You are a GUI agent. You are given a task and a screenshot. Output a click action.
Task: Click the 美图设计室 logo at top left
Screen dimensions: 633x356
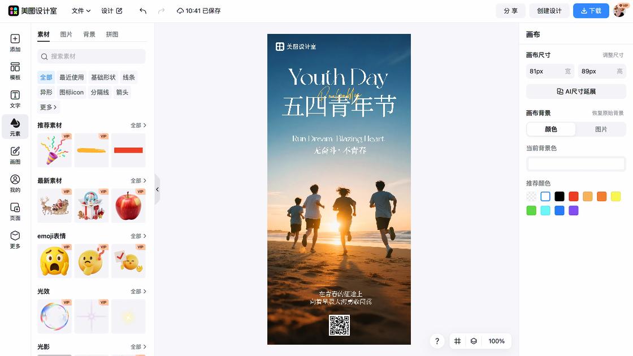coord(33,11)
